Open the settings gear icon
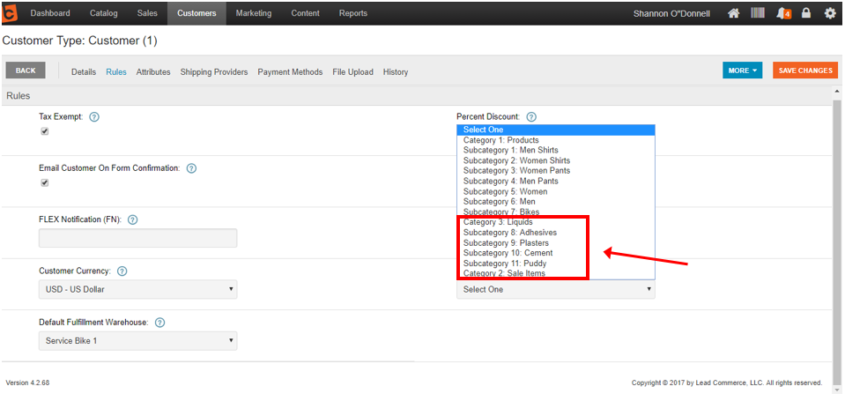 [x=829, y=13]
